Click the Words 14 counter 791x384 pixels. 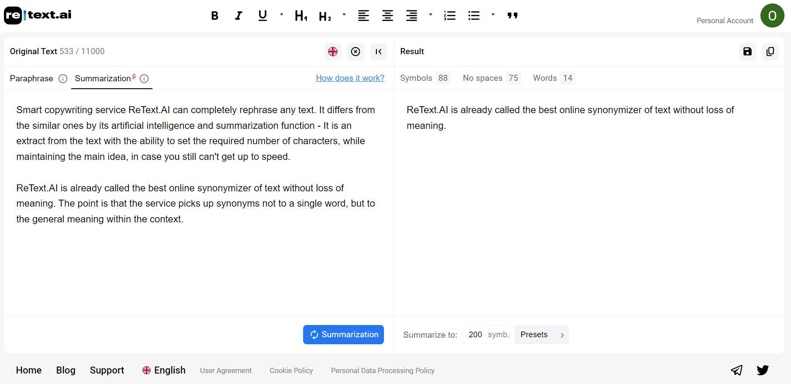[554, 78]
